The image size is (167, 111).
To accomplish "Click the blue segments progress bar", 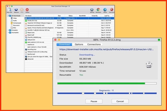I will click(107, 93).
